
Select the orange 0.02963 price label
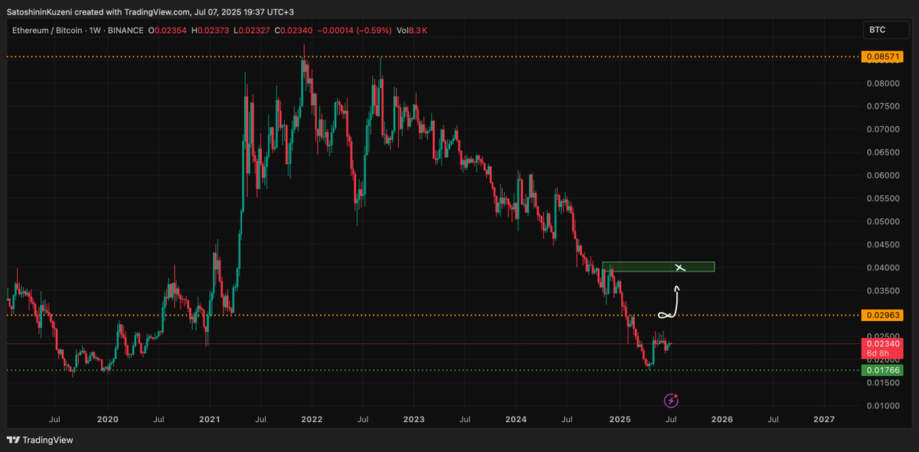pyautogui.click(x=882, y=315)
